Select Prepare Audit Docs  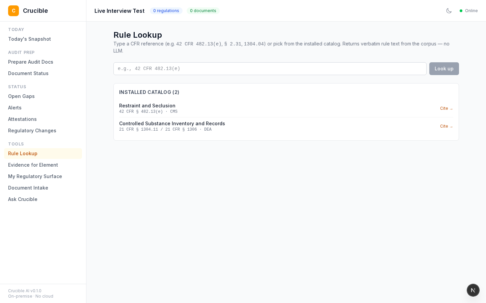tap(31, 62)
